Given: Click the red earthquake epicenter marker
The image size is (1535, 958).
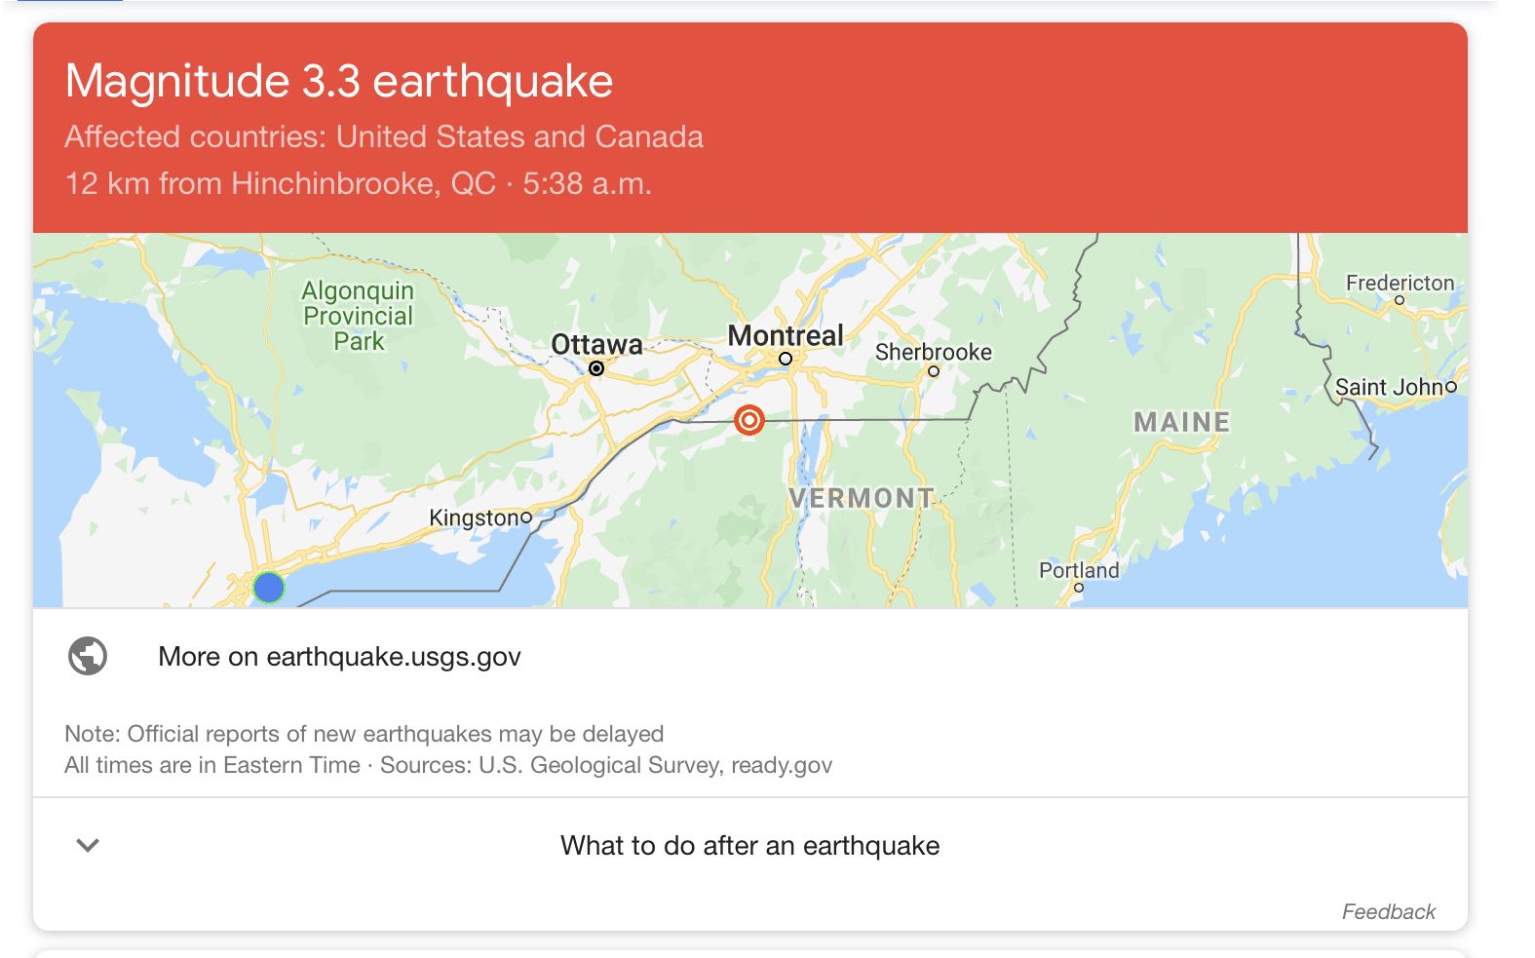Looking at the screenshot, I should (x=748, y=420).
